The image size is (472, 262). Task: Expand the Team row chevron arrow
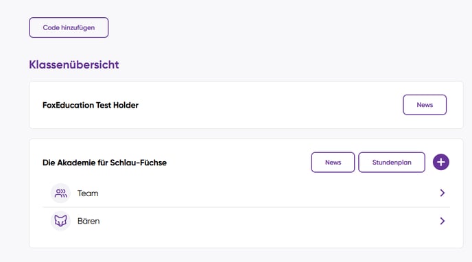point(442,193)
